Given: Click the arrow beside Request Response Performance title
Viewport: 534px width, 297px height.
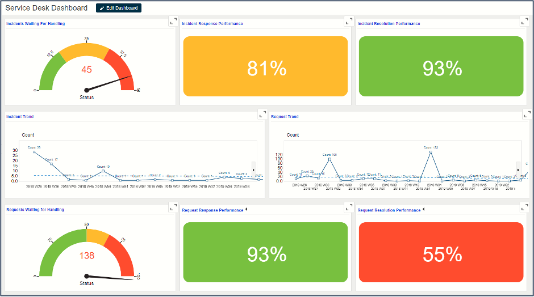Looking at the screenshot, I should click(x=246, y=209).
